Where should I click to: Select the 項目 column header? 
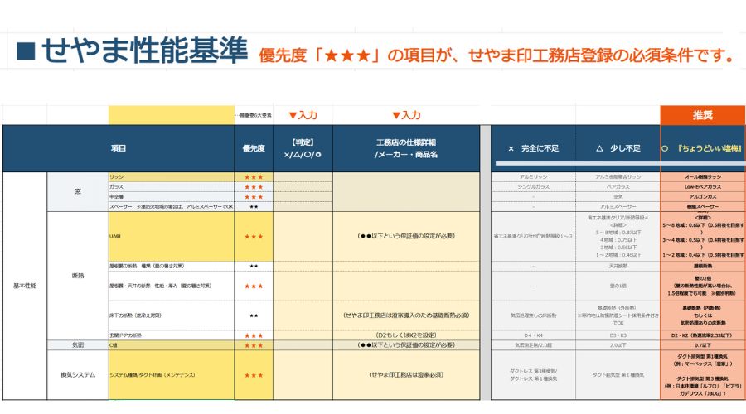tap(119, 148)
